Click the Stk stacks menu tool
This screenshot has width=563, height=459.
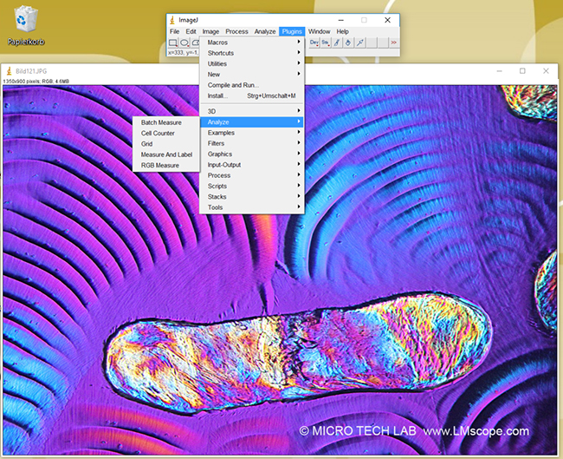click(x=326, y=43)
